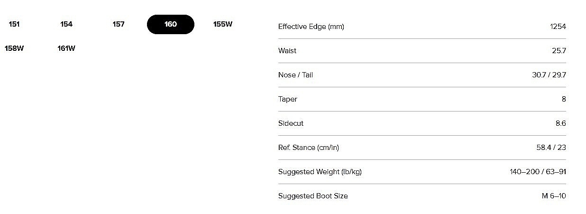Choose the 154 board size
The image size is (586, 214).
coord(66,24)
